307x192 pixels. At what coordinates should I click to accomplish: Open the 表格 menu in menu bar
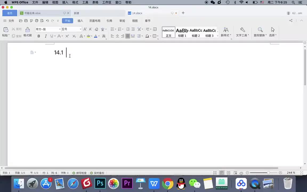(95, 2)
